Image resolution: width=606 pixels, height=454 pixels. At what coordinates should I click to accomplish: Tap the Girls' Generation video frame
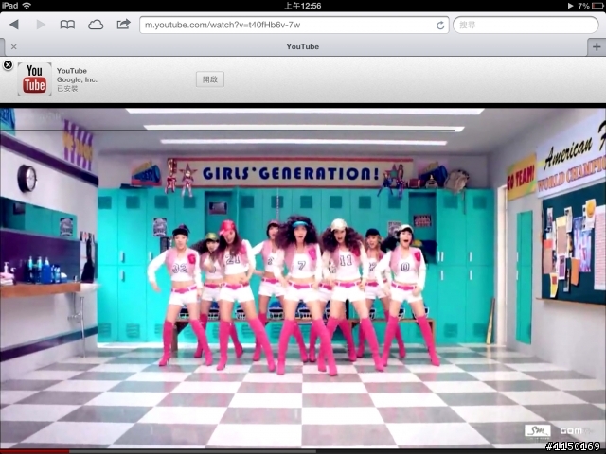pos(303,278)
